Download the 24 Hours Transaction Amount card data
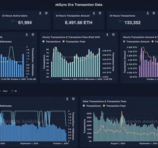158x148 pixels. (x=94, y=13)
